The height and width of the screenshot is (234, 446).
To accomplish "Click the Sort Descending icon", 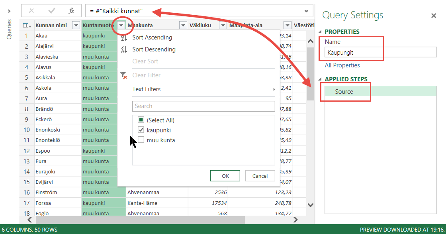I will [x=124, y=49].
